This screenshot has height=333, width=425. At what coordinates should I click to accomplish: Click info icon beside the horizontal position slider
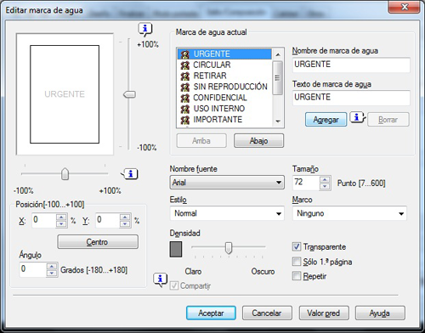130,174
